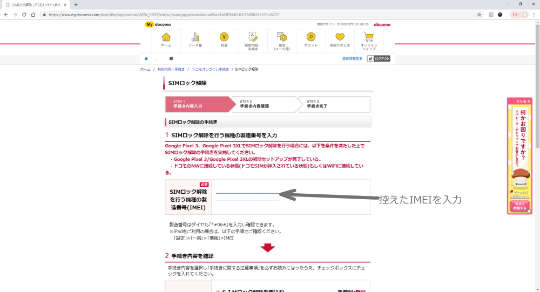Open the Chrome three-dot menu

click(534, 15)
